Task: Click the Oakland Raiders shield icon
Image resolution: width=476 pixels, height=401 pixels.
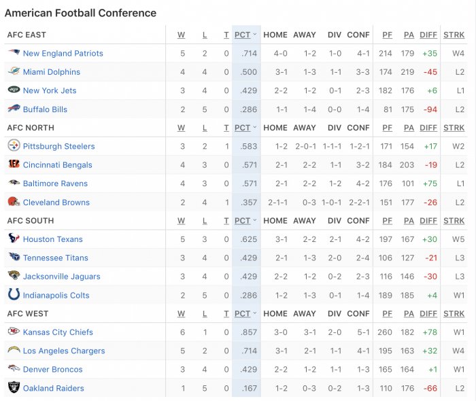Action: click(14, 387)
